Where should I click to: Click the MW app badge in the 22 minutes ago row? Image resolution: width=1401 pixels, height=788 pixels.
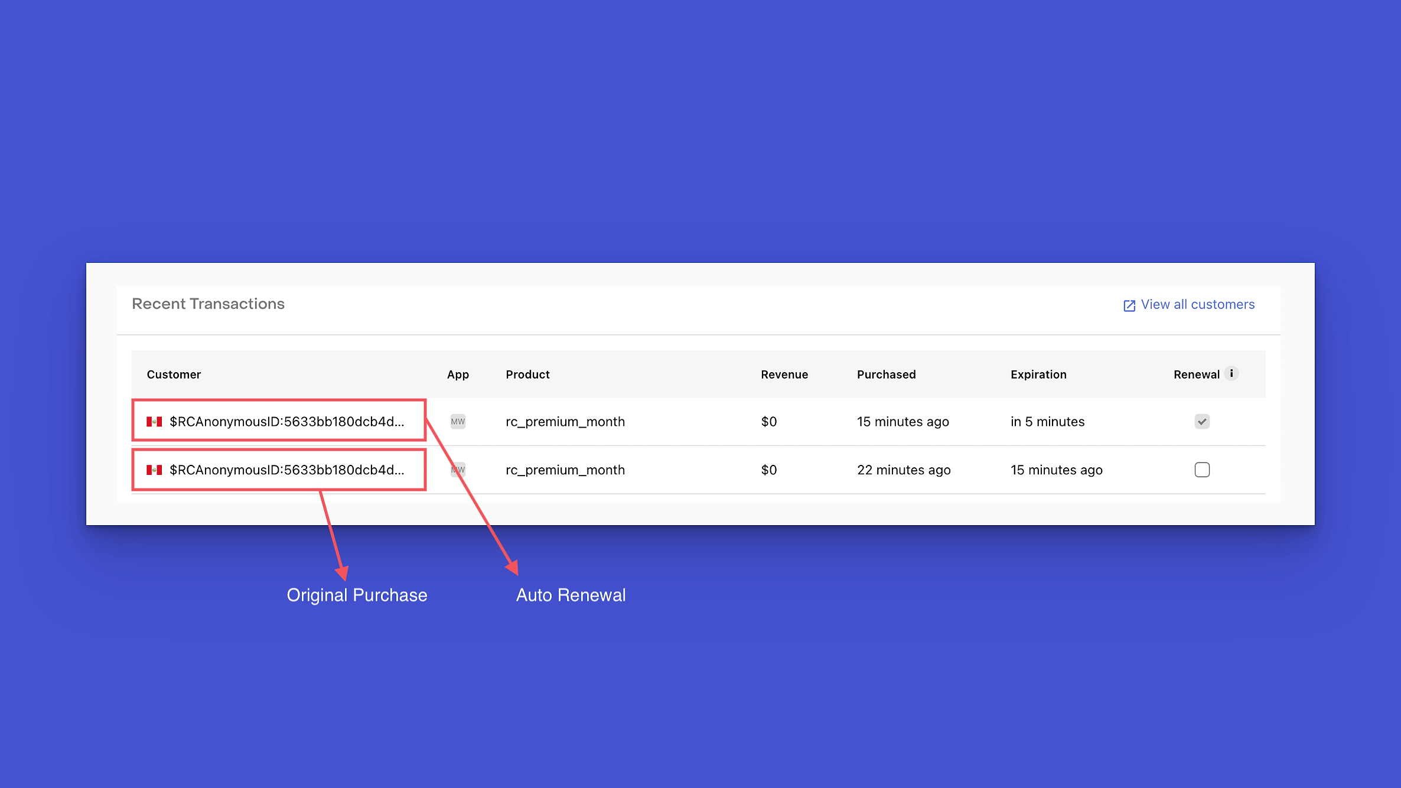point(458,470)
